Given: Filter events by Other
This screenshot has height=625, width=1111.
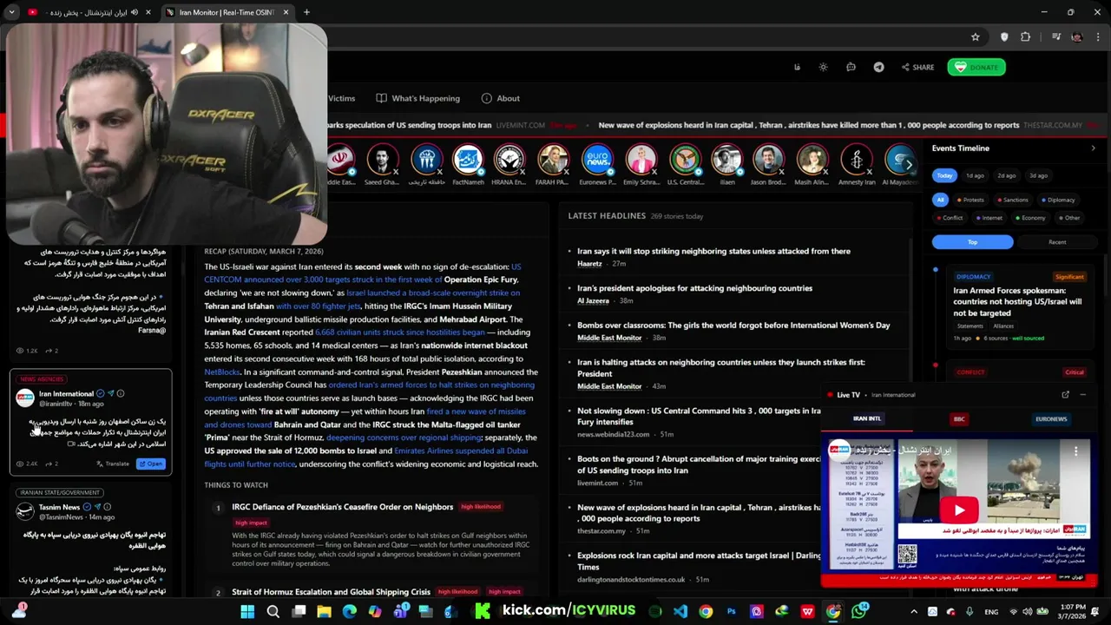Looking at the screenshot, I should pos(1069,218).
